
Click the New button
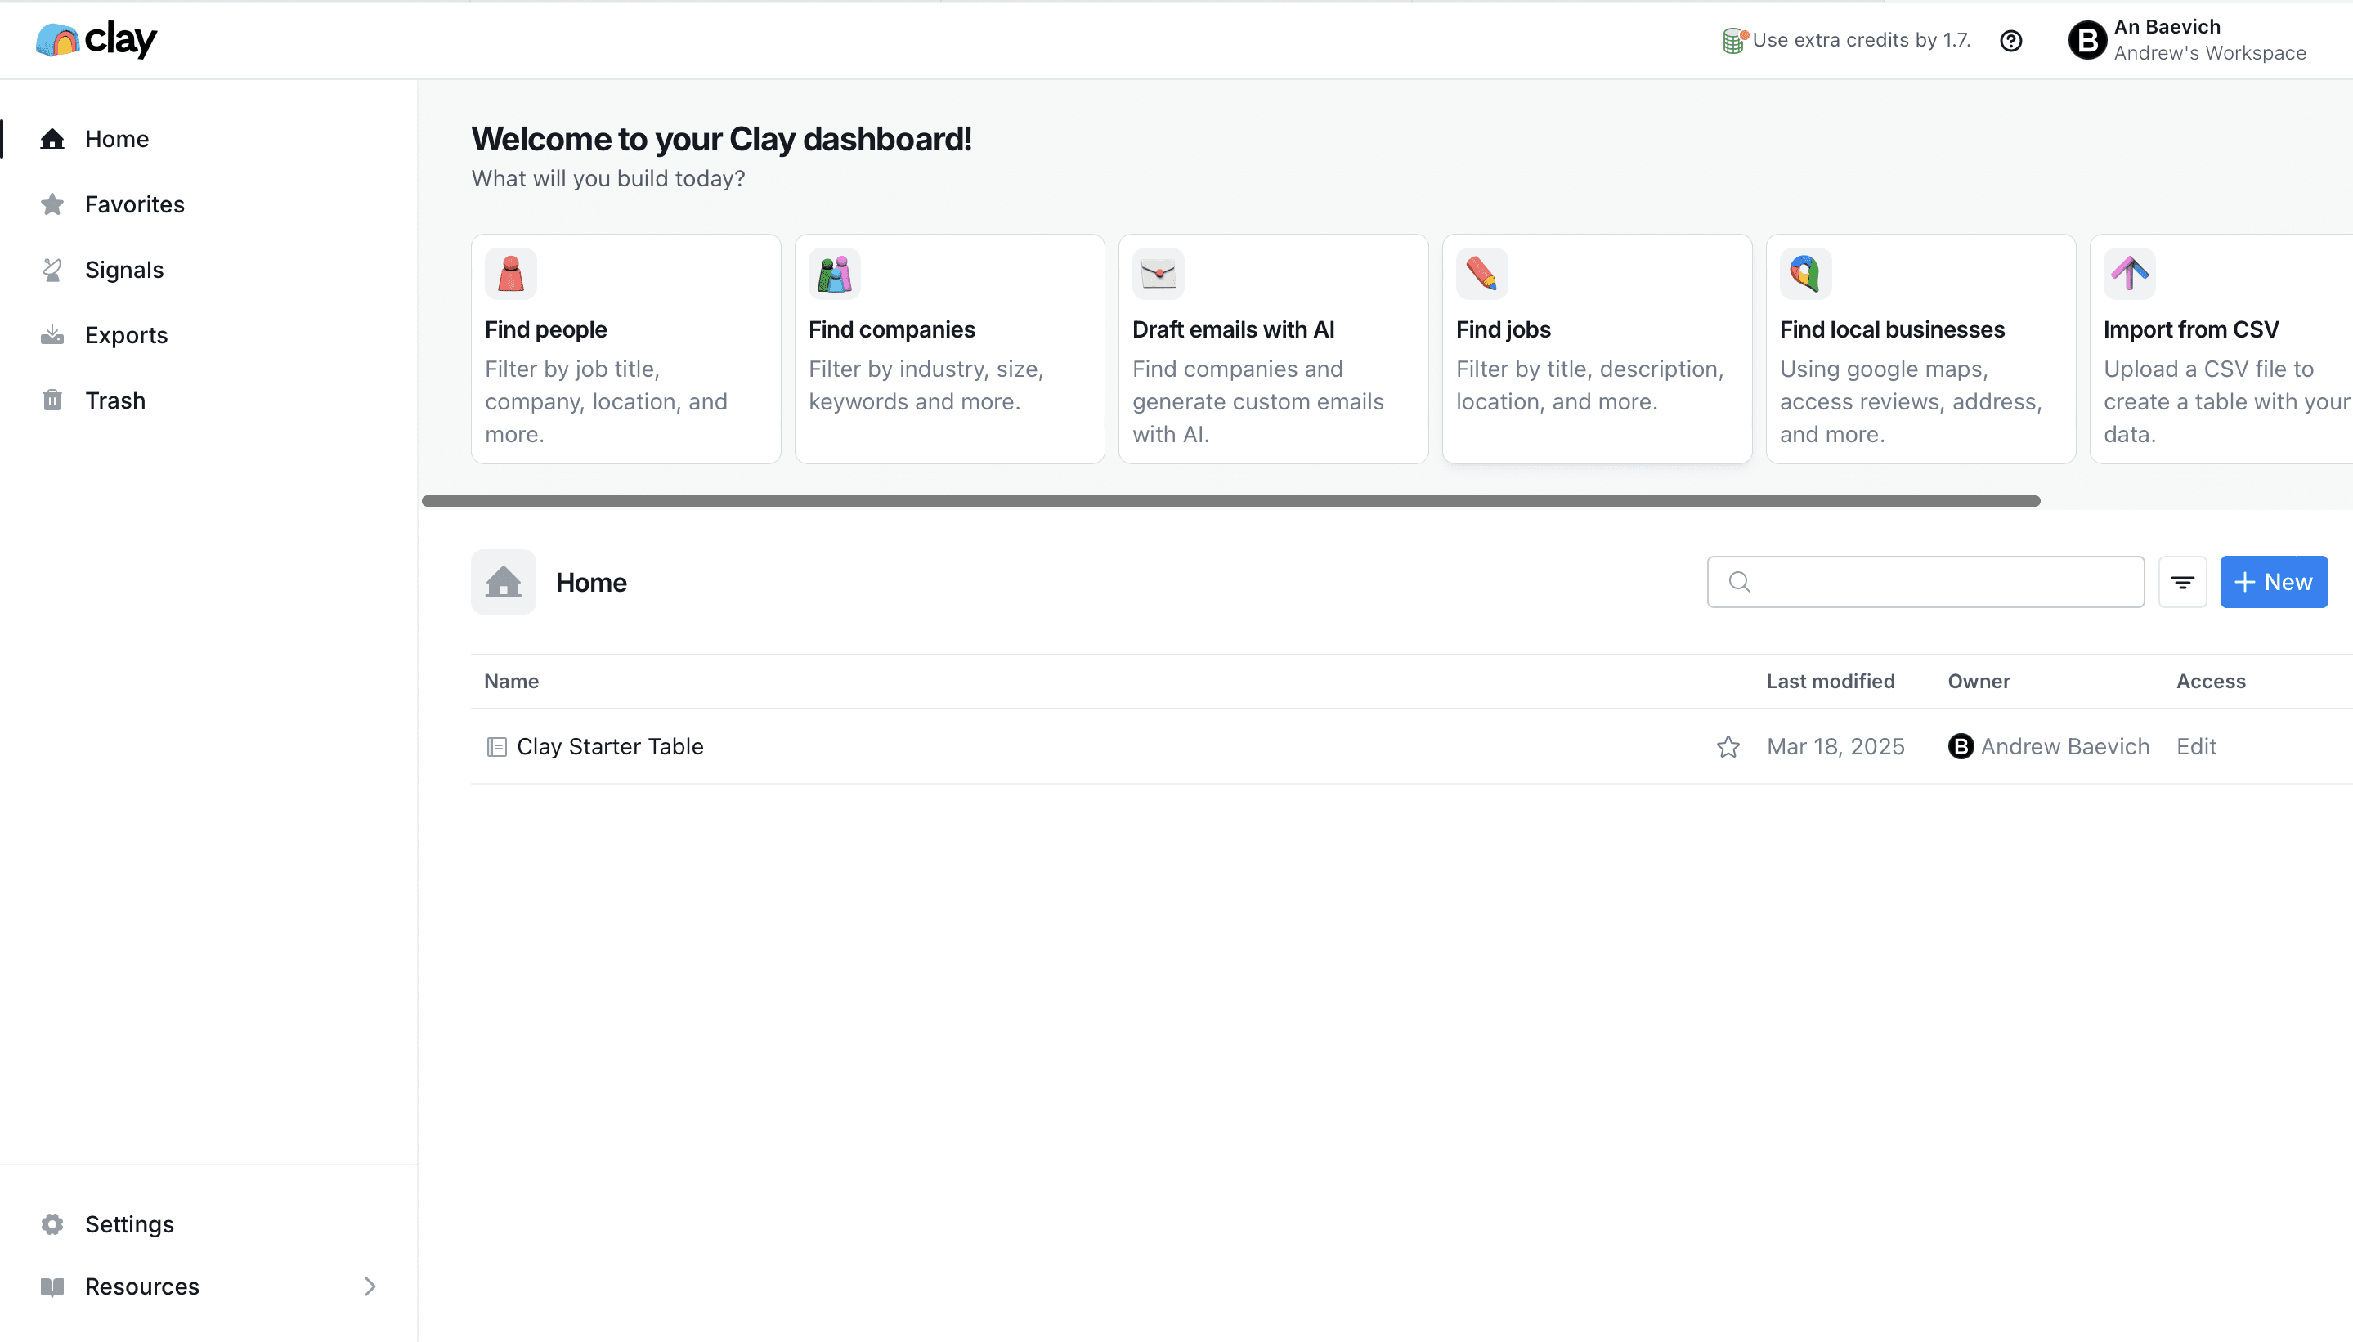coord(2273,582)
